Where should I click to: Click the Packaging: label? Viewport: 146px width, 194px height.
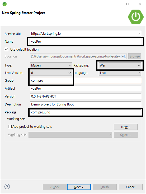point(81,65)
